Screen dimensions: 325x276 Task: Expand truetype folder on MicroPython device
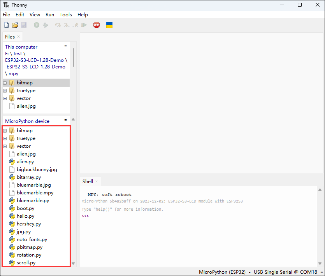coord(5,138)
